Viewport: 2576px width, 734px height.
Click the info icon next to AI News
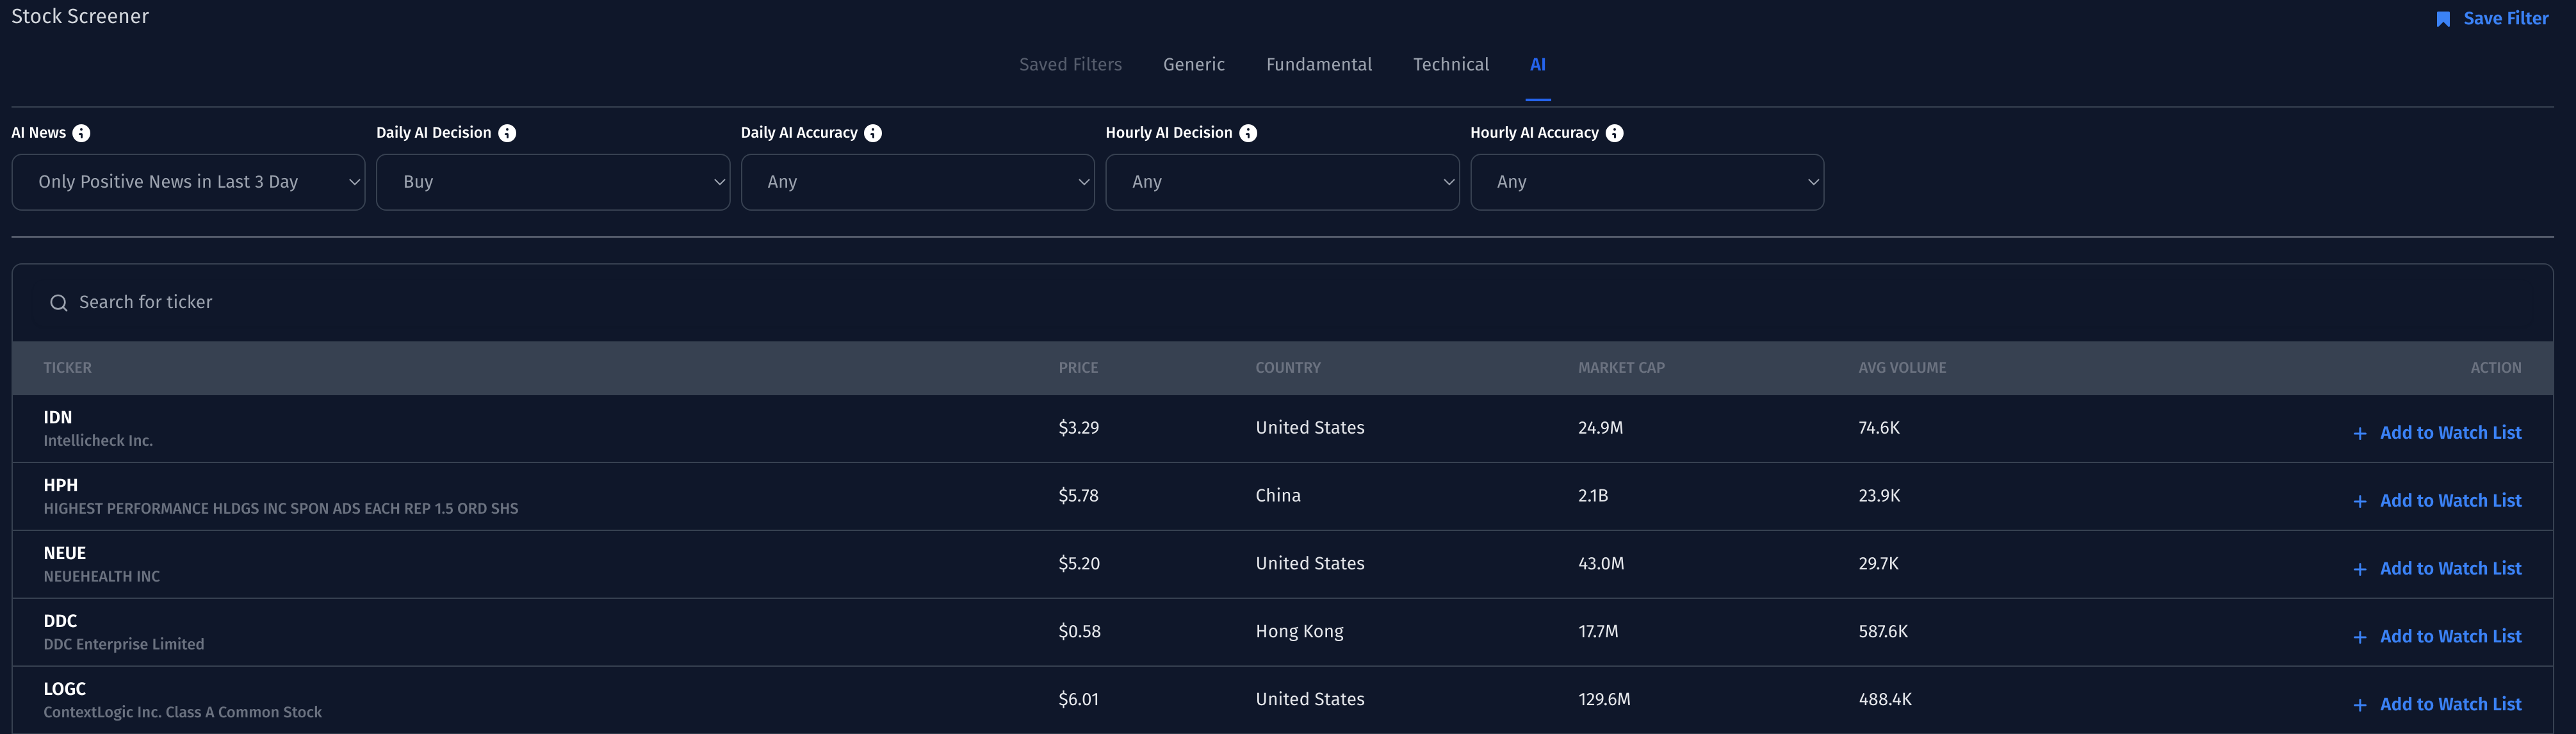[x=82, y=133]
